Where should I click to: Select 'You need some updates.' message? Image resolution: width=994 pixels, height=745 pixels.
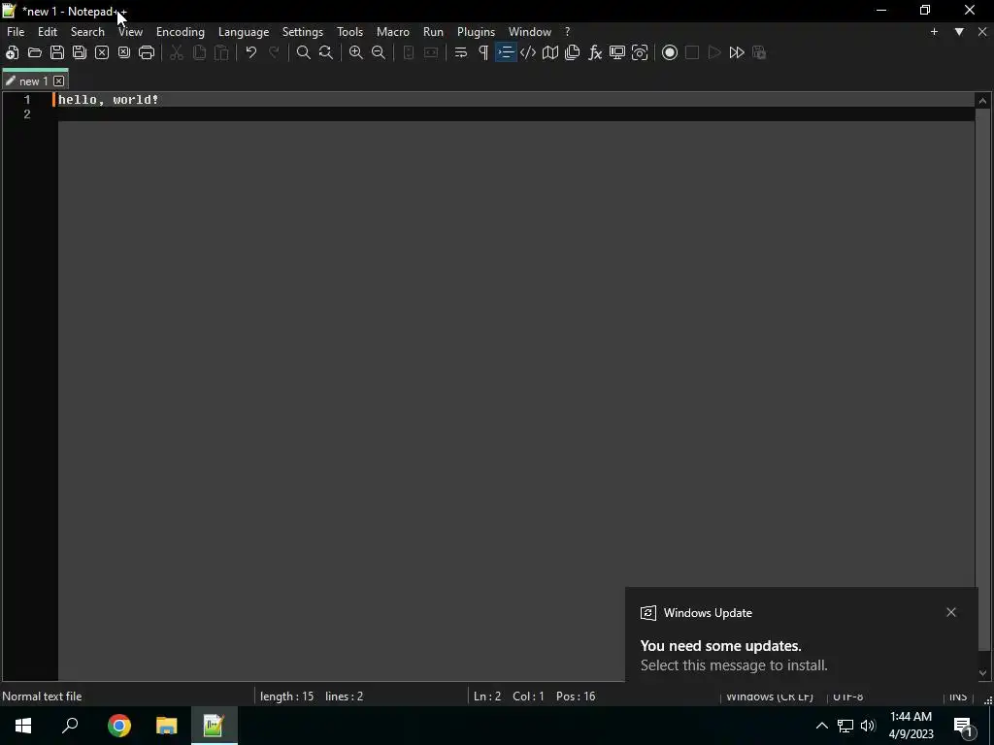tap(721, 645)
